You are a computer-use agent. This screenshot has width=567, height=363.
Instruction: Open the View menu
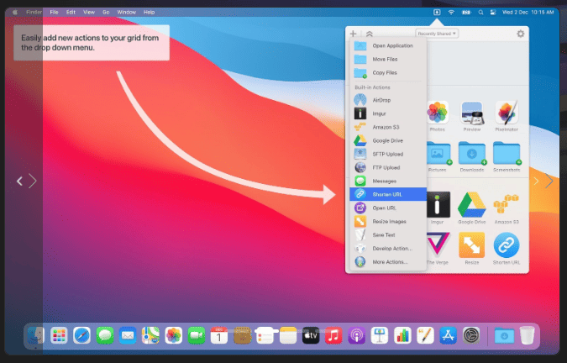[x=89, y=13]
